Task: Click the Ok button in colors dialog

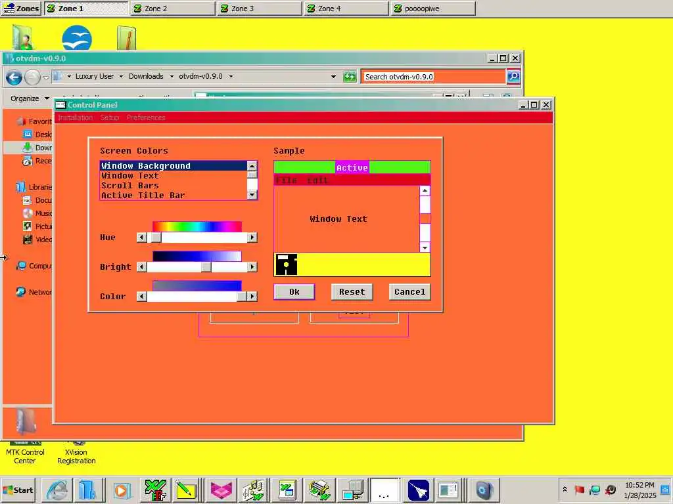Action: click(294, 292)
